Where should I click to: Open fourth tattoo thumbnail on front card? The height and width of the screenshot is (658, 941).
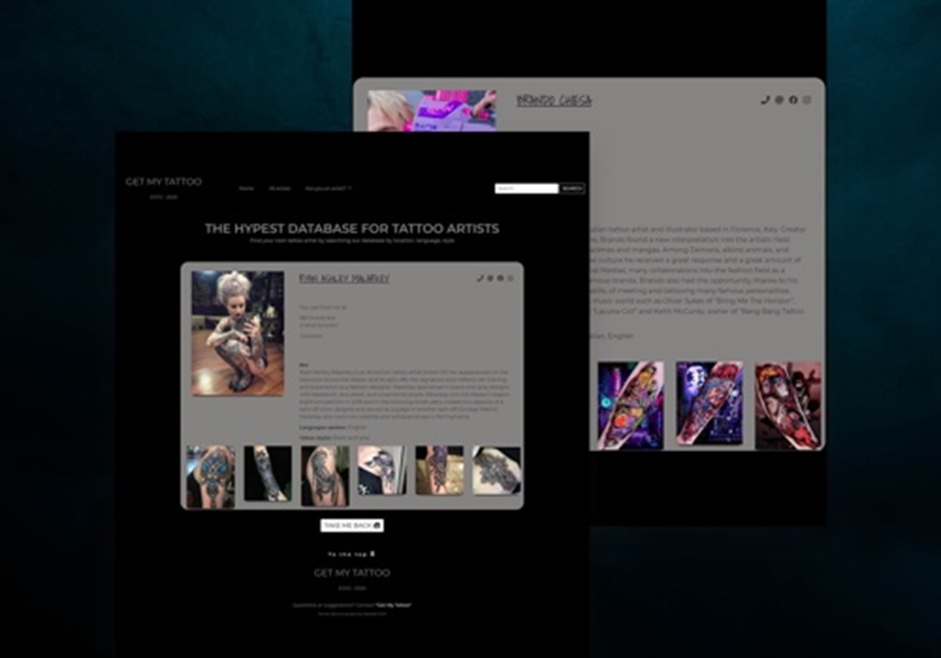[x=382, y=470]
